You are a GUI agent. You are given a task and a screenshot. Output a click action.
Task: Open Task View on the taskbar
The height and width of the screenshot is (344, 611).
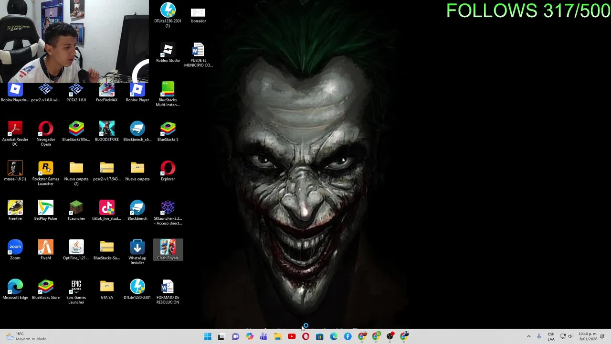click(x=221, y=336)
